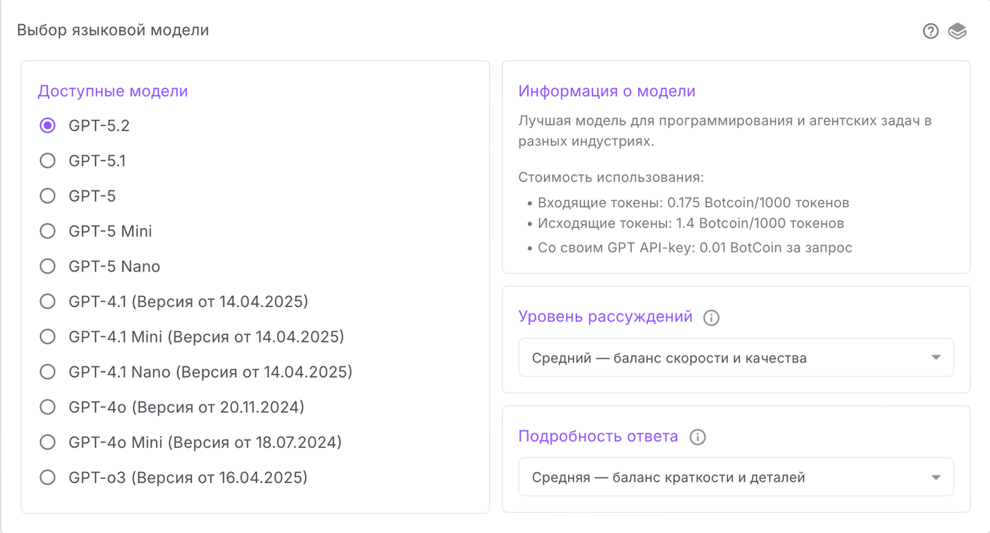Image resolution: width=990 pixels, height=533 pixels.
Task: Click the chevron on reasoning level selector
Action: pos(936,357)
